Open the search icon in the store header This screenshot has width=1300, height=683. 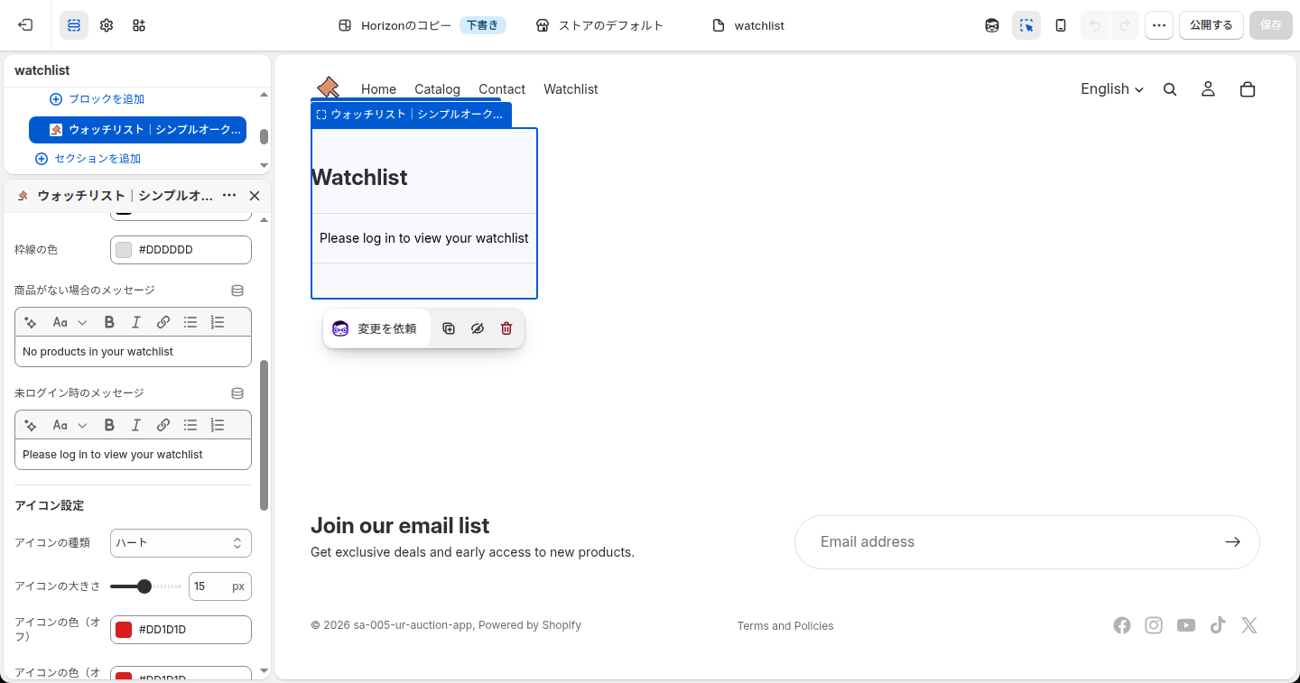pyautogui.click(x=1170, y=89)
